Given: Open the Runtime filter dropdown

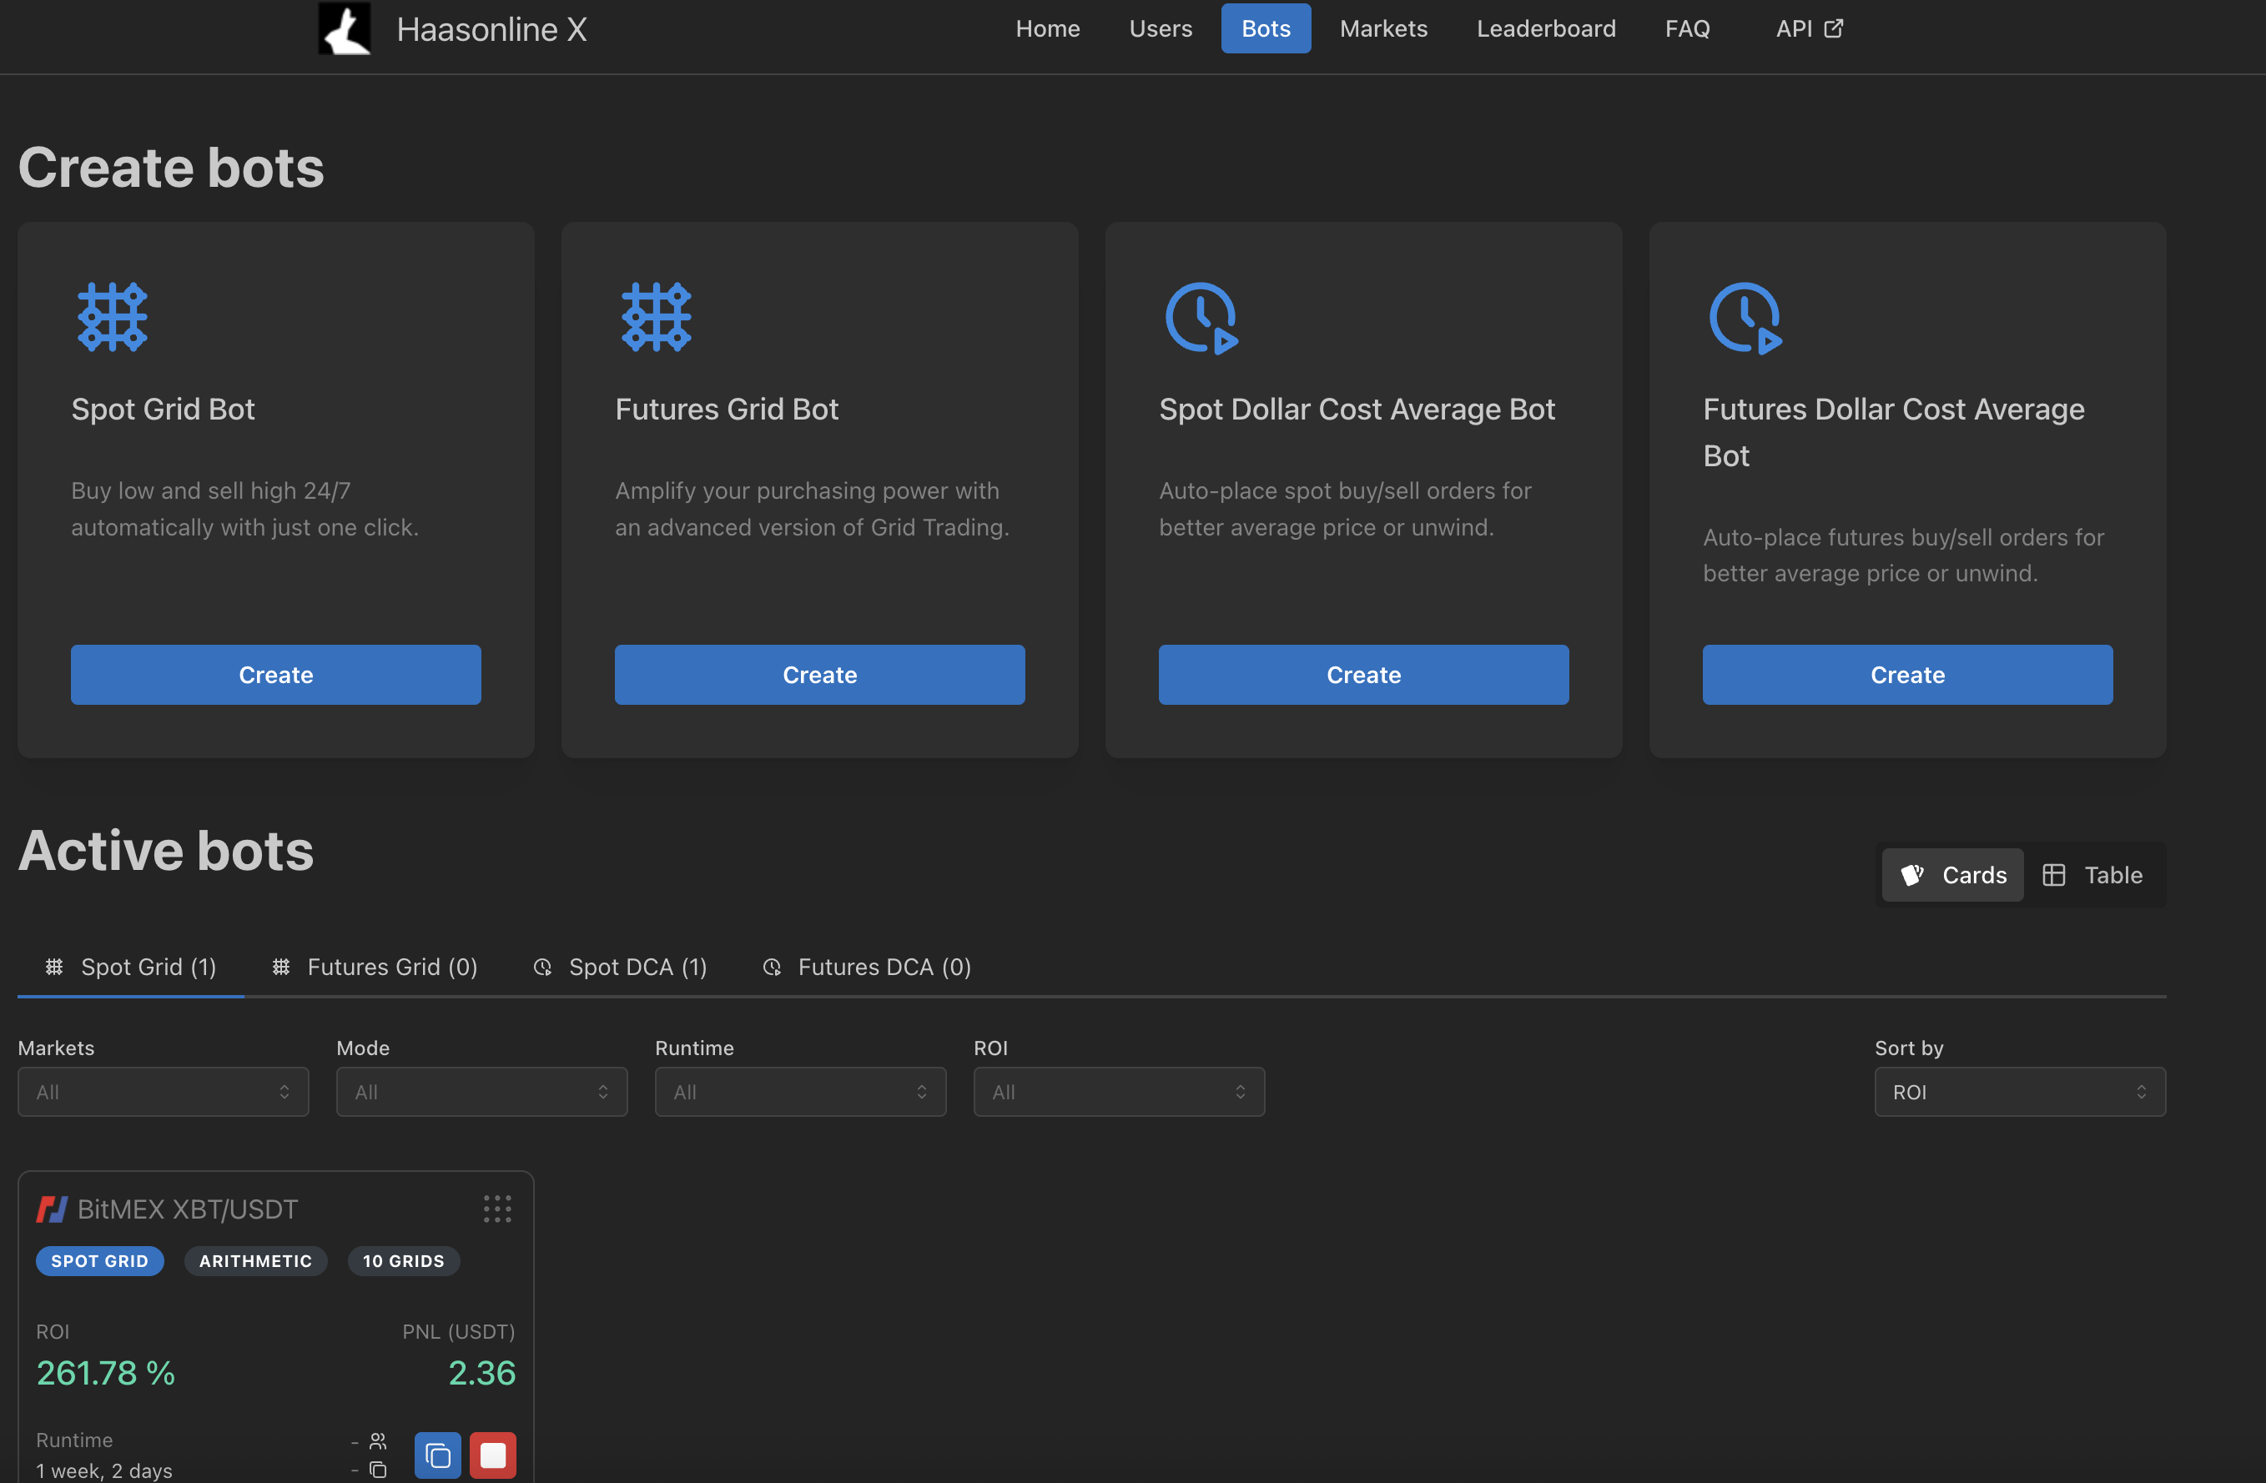Looking at the screenshot, I should point(800,1092).
